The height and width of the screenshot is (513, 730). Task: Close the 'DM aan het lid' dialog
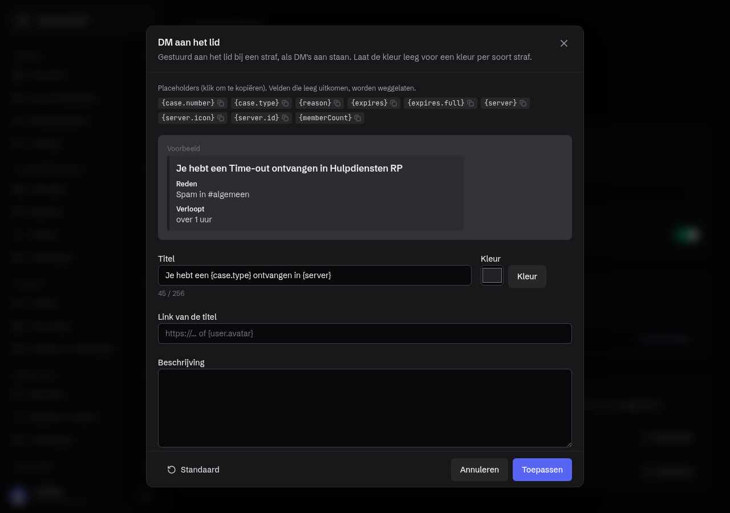564,43
